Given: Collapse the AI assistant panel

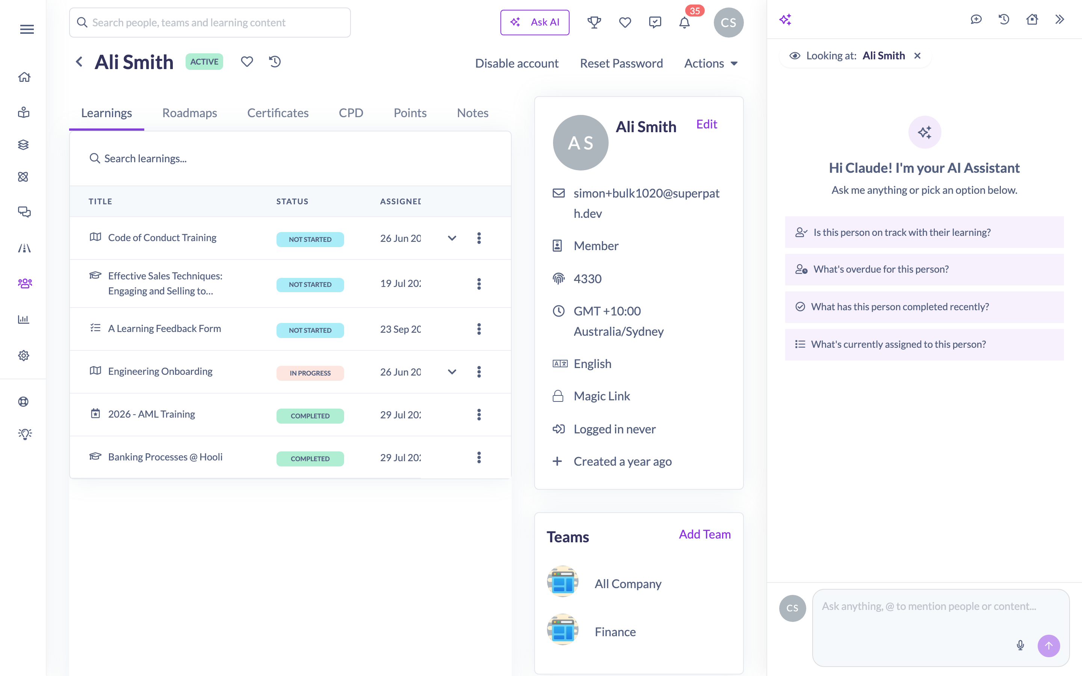Looking at the screenshot, I should (1059, 19).
